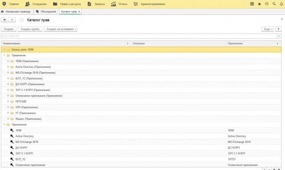Click Active Directory in Приложение column
The height and width of the screenshot is (170, 285).
point(237,136)
